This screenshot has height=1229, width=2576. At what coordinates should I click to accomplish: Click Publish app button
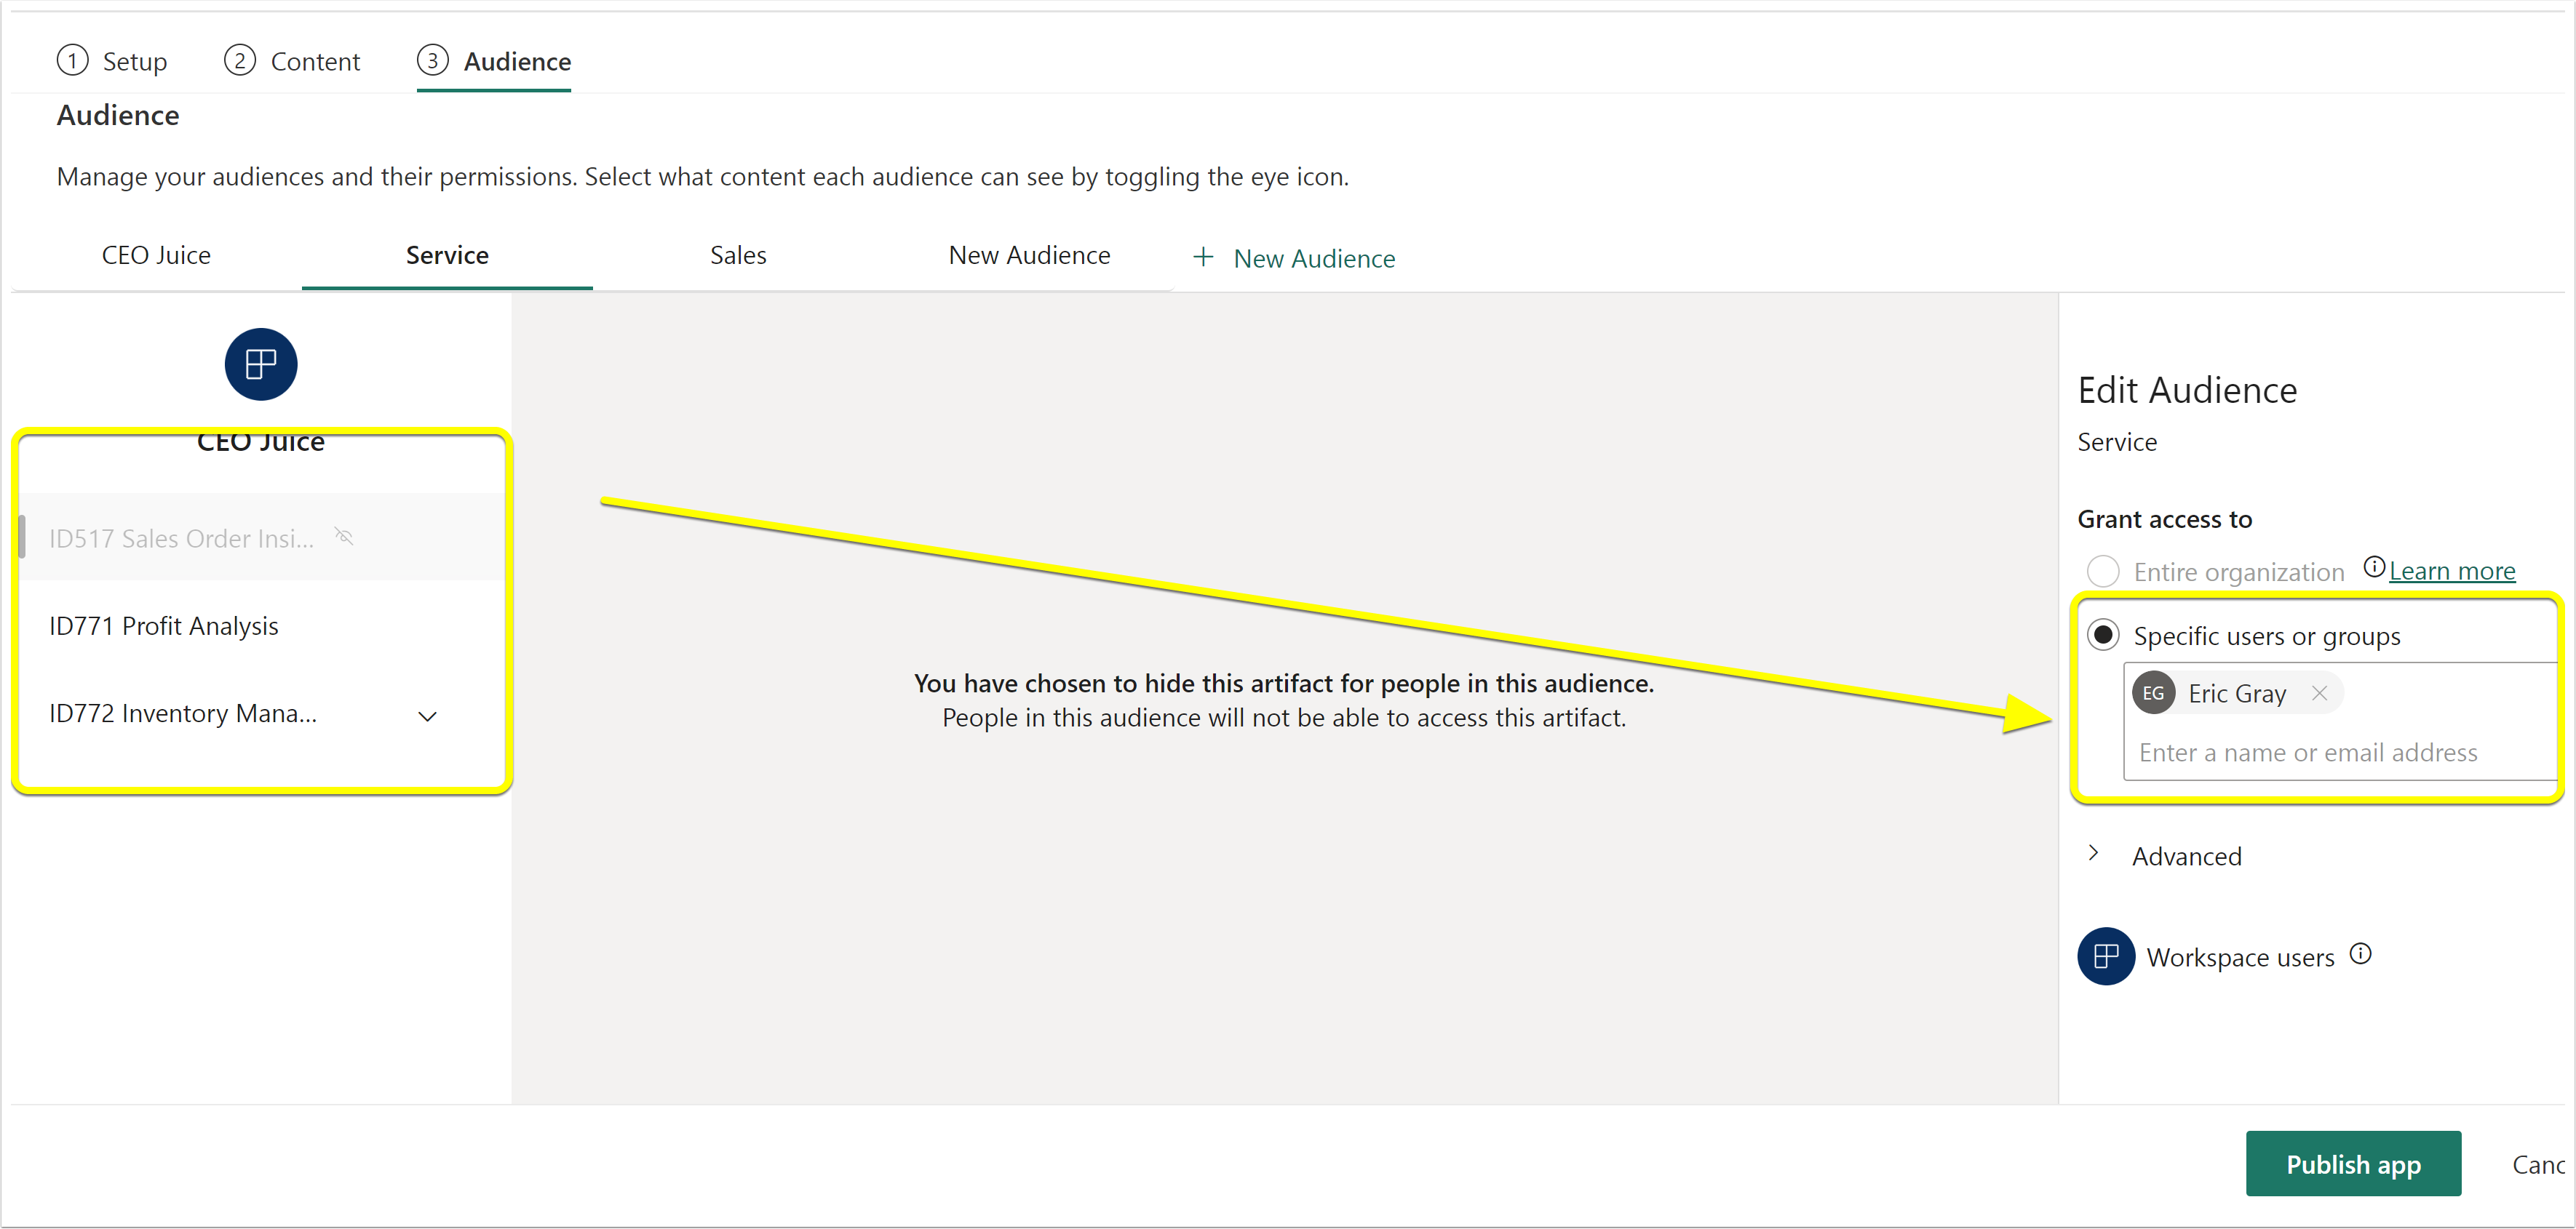click(2353, 1164)
